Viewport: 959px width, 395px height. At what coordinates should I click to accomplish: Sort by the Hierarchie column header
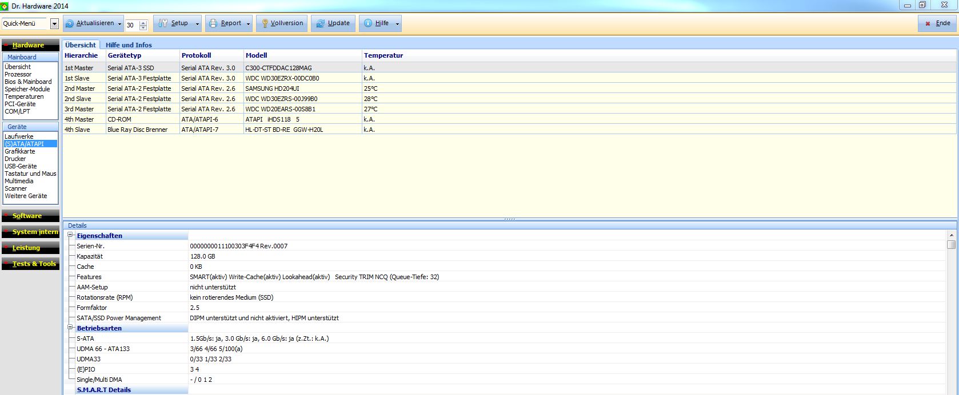tap(84, 55)
